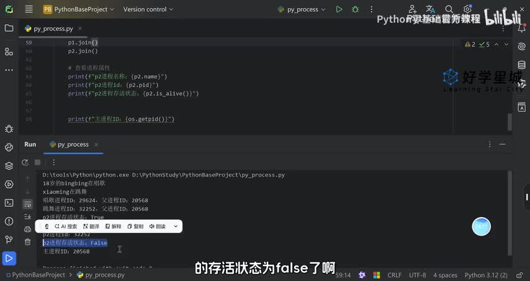Go to next highlighted problem arrow
Screen dimensions: 530x281
click(x=506, y=44)
